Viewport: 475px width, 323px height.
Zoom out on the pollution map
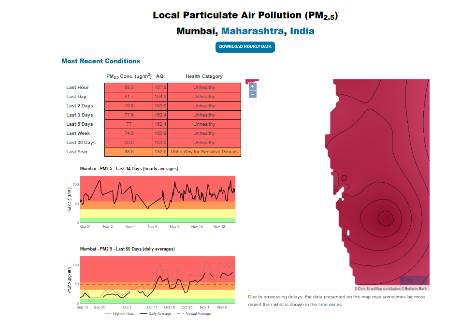tap(252, 94)
